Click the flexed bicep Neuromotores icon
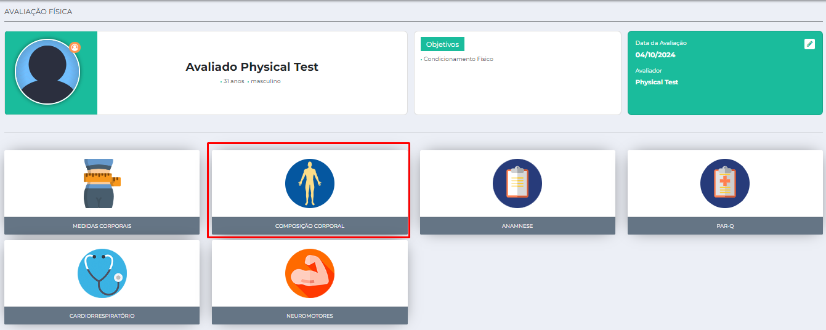The image size is (826, 330). 310,273
